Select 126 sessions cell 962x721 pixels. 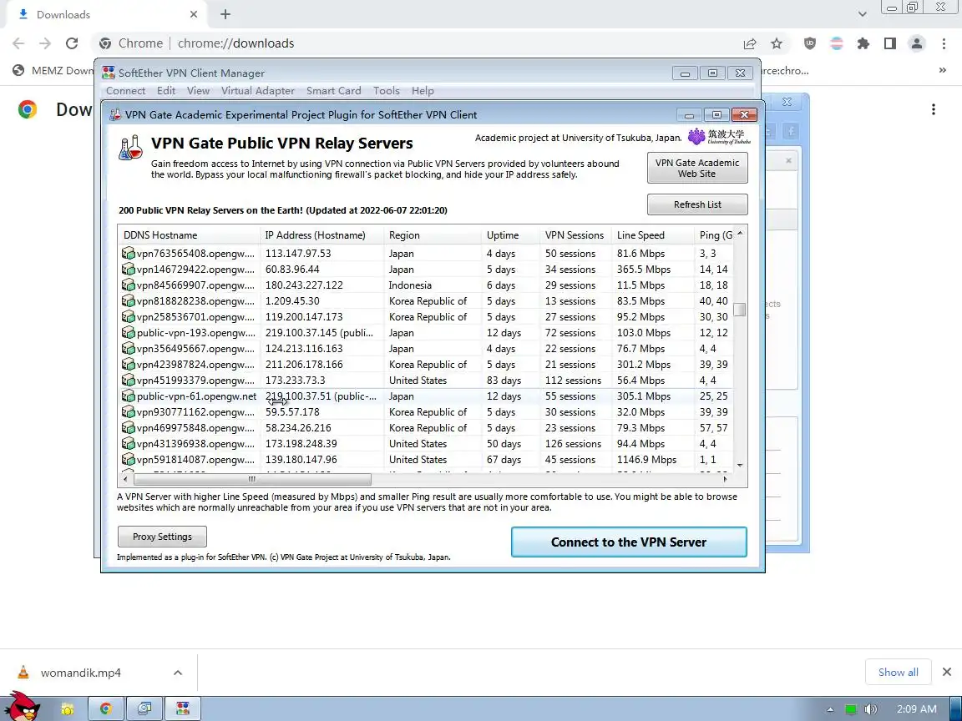[x=573, y=444]
